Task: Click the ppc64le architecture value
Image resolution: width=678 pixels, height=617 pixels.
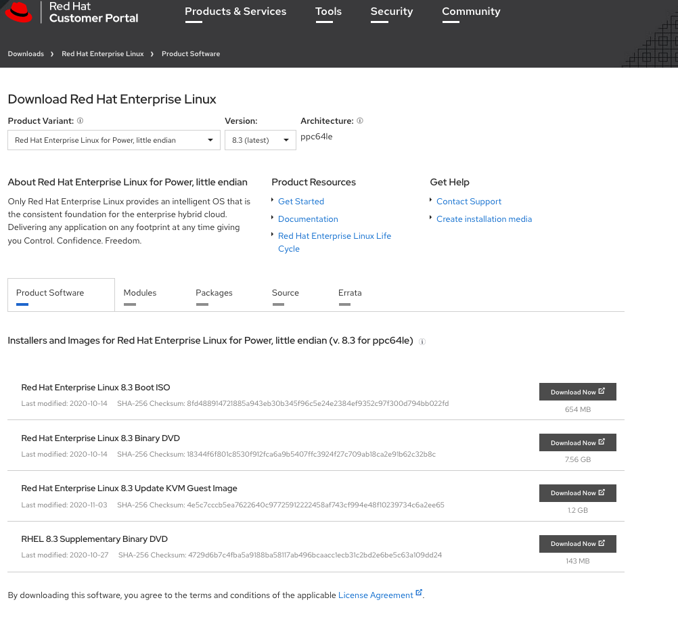Action: point(317,137)
